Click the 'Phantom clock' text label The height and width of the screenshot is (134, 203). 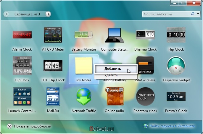[145, 111]
